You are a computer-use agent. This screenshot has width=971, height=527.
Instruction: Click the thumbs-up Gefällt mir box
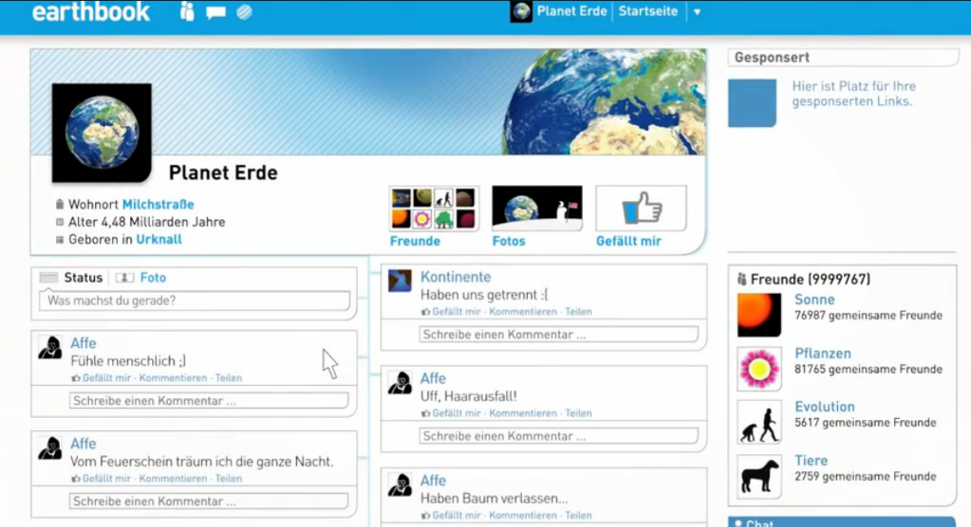click(641, 209)
